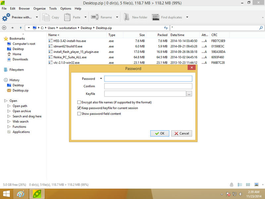The image size is (265, 199).
Task: Open the File menu
Action: tap(4, 9)
